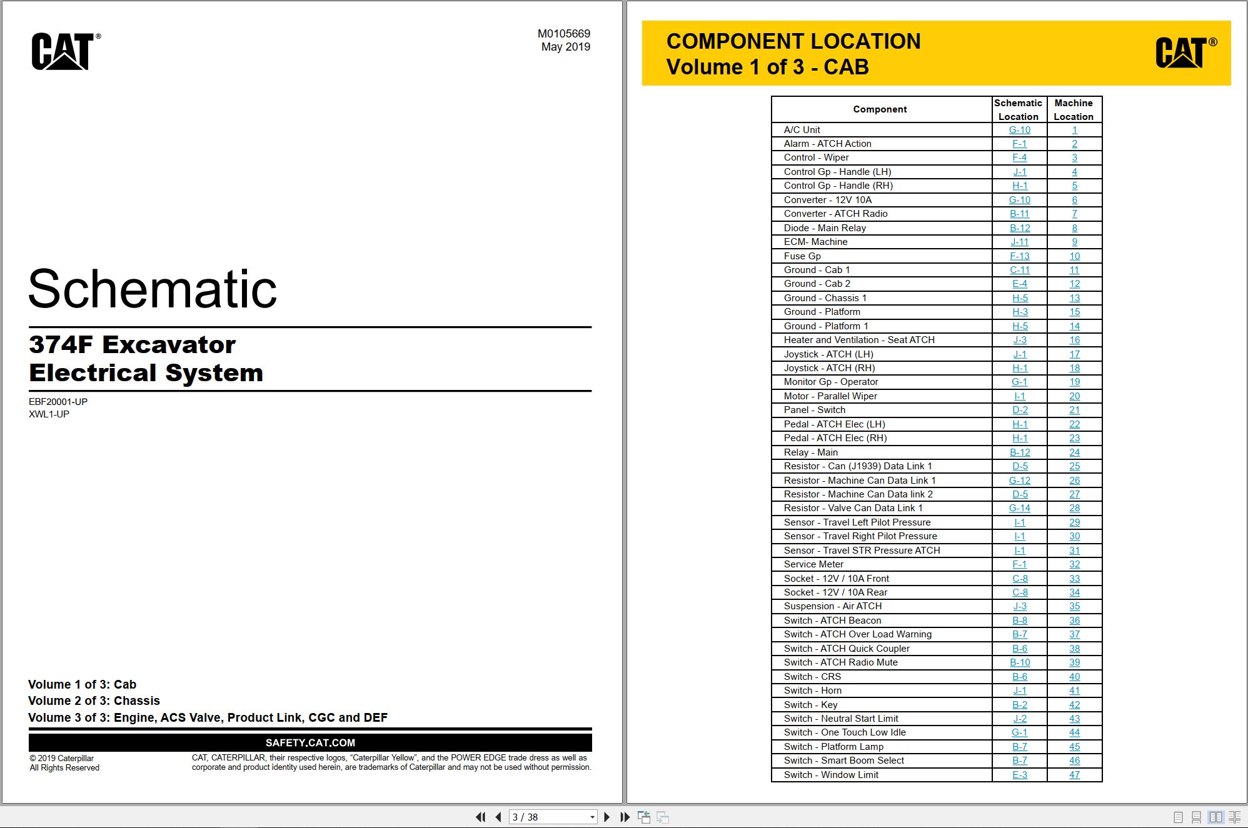The width and height of the screenshot is (1248, 828).
Task: Switch to continuous scrolling page view
Action: [1196, 817]
